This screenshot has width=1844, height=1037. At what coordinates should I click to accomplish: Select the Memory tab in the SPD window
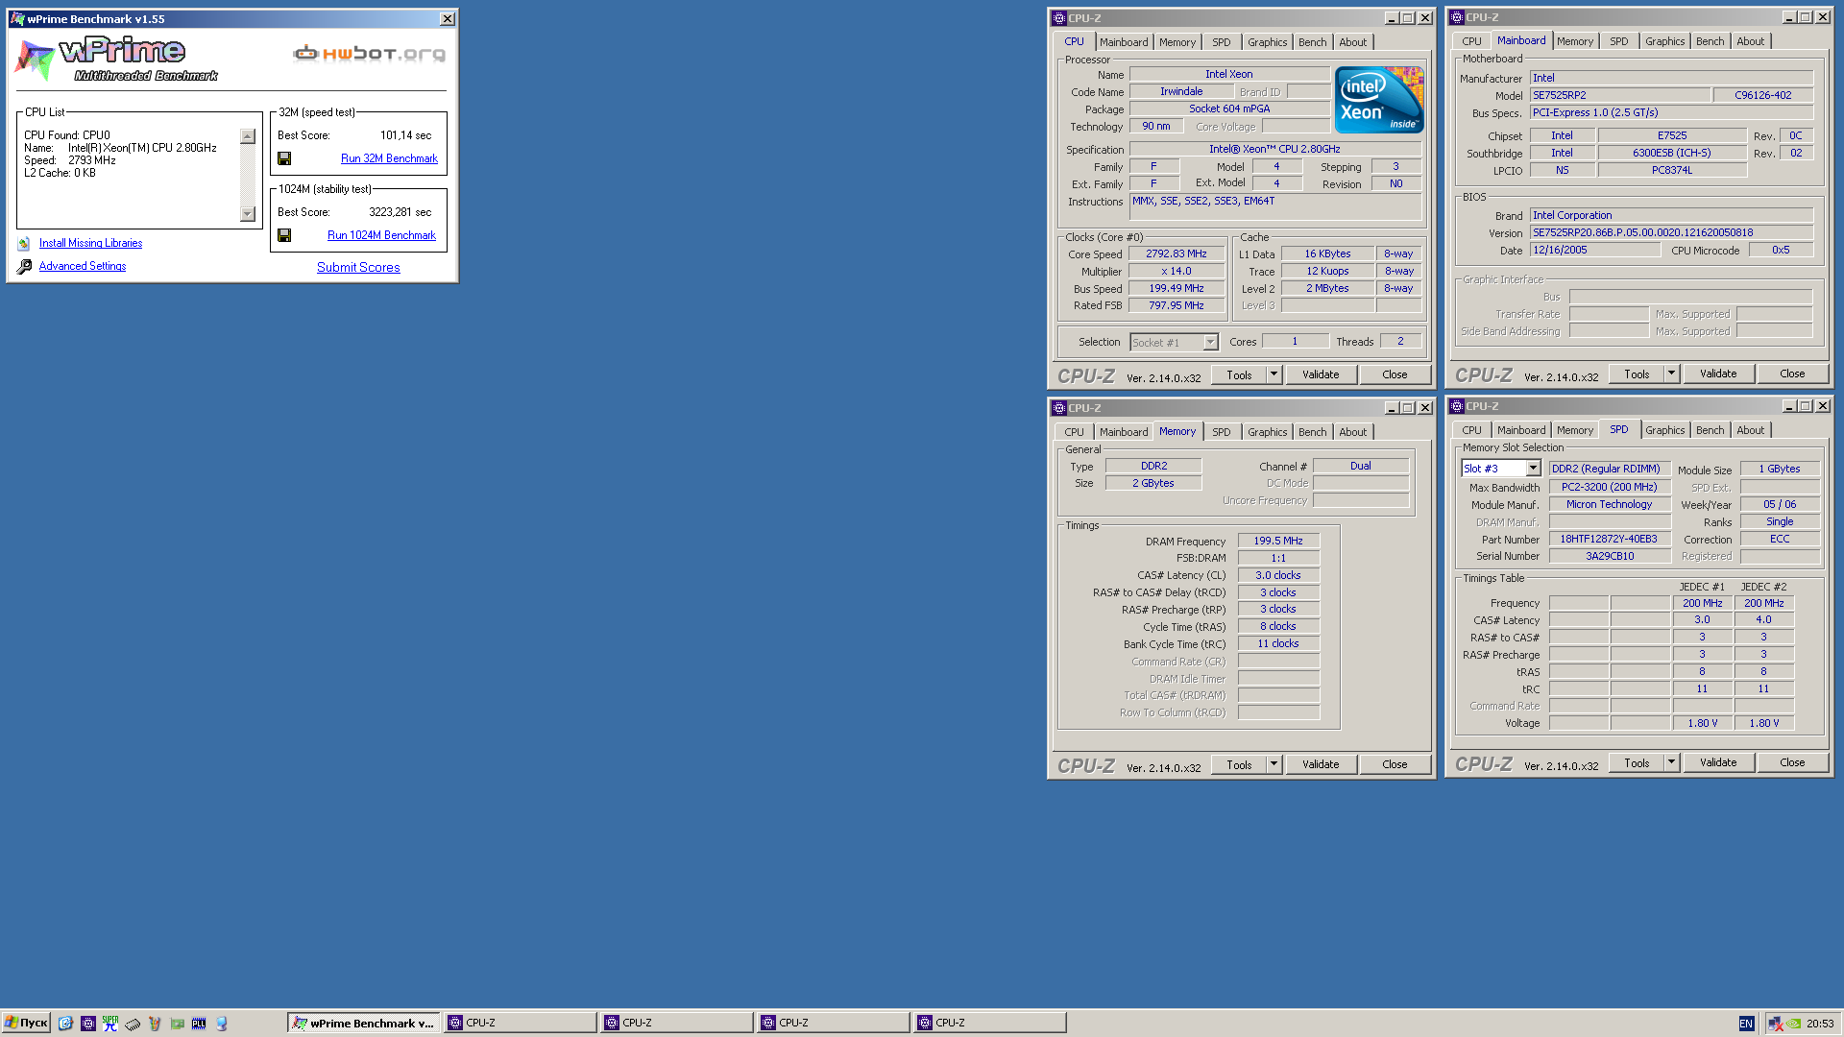(1574, 430)
